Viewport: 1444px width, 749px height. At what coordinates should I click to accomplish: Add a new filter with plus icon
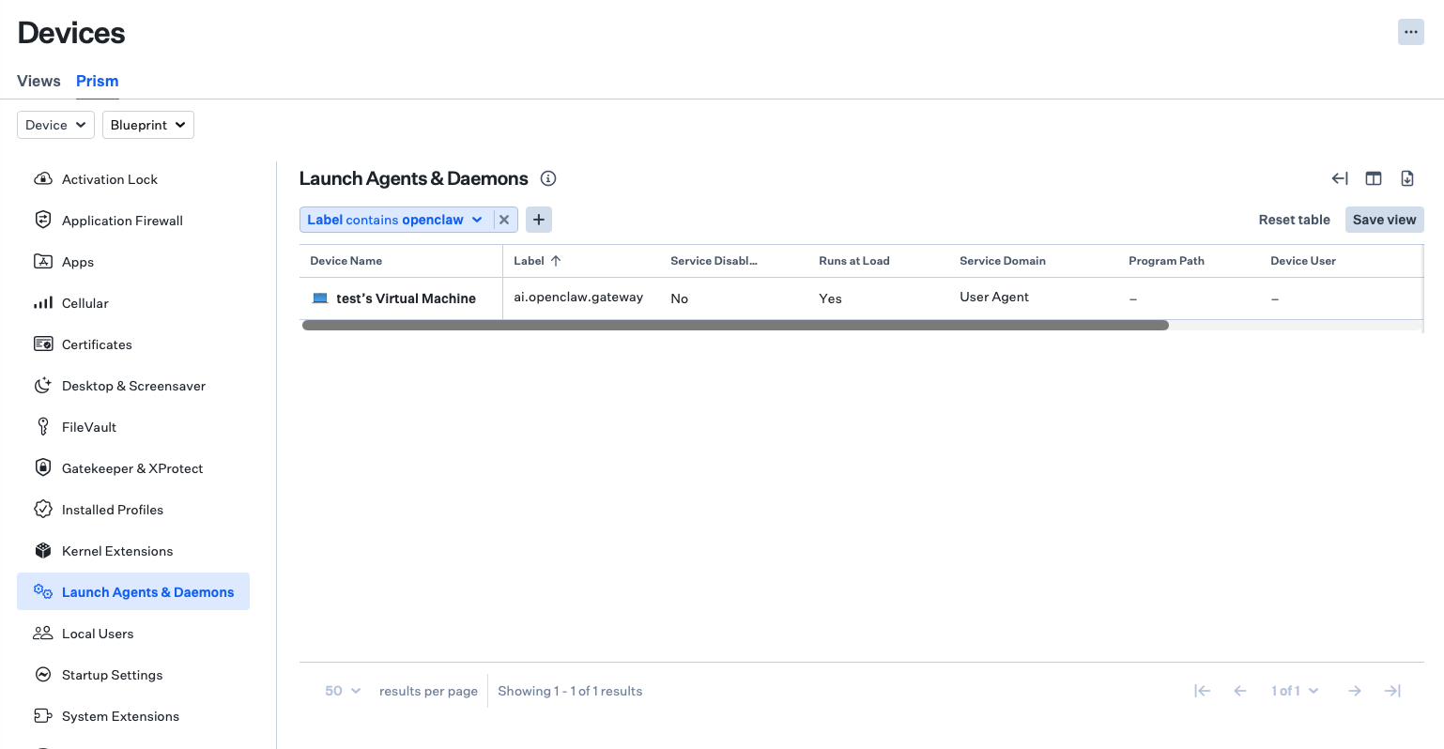tap(539, 220)
